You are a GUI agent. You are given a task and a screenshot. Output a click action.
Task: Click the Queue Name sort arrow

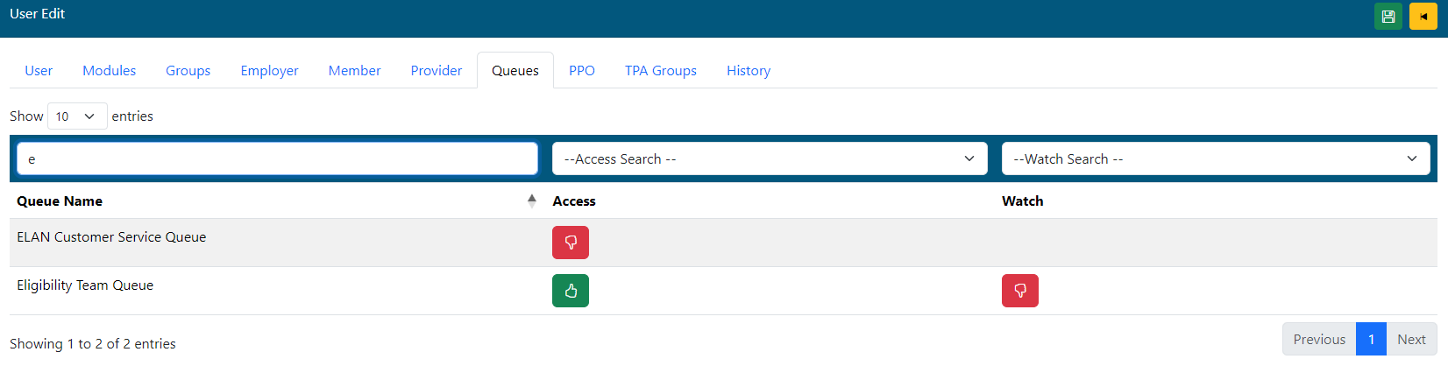531,201
